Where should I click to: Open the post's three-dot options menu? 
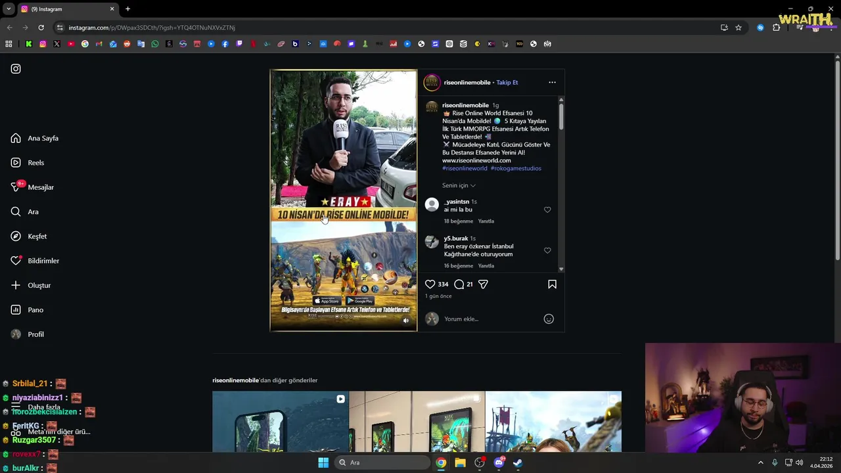(552, 83)
